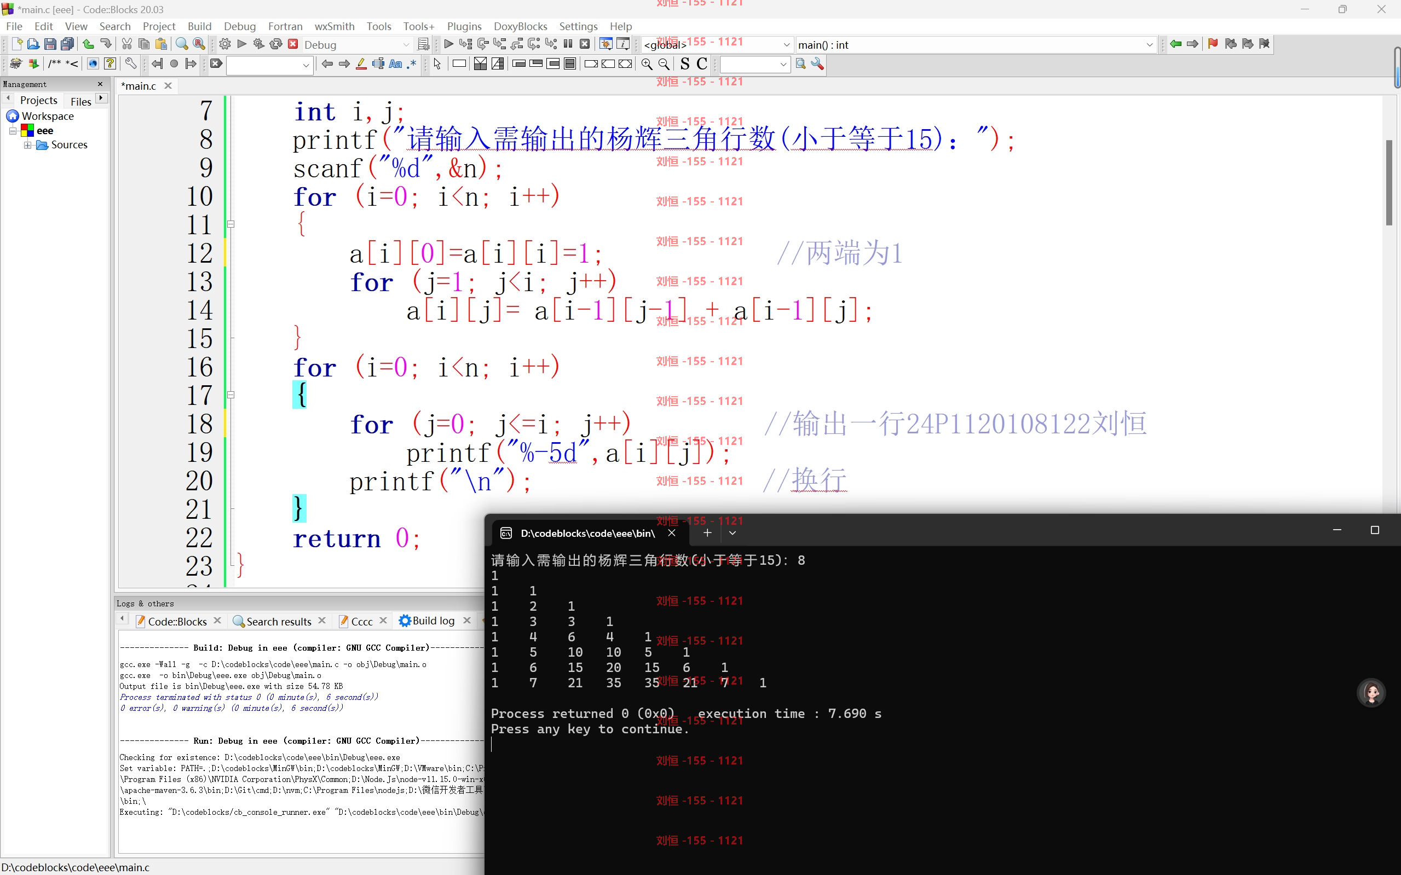This screenshot has height=875, width=1401.
Task: Open the main() : int function dropdown
Action: 976,44
